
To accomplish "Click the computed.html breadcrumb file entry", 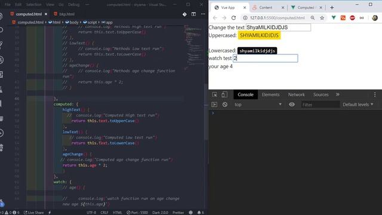I will [x=28, y=22].
